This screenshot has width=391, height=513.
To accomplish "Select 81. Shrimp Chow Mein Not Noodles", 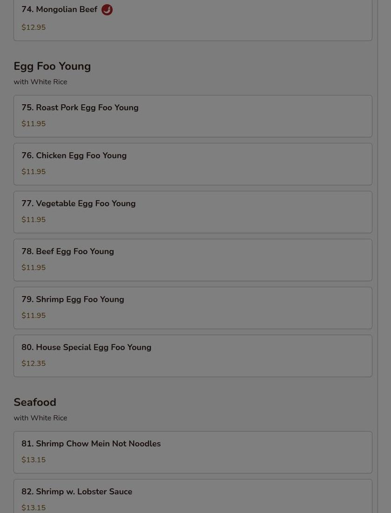I will click(193, 452).
